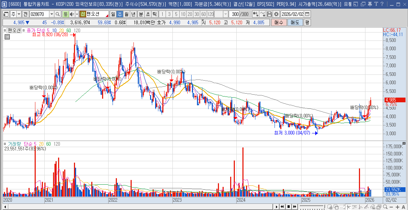Select 초 second period toggle
This screenshot has height=210, width=408.
(x=148, y=14)
